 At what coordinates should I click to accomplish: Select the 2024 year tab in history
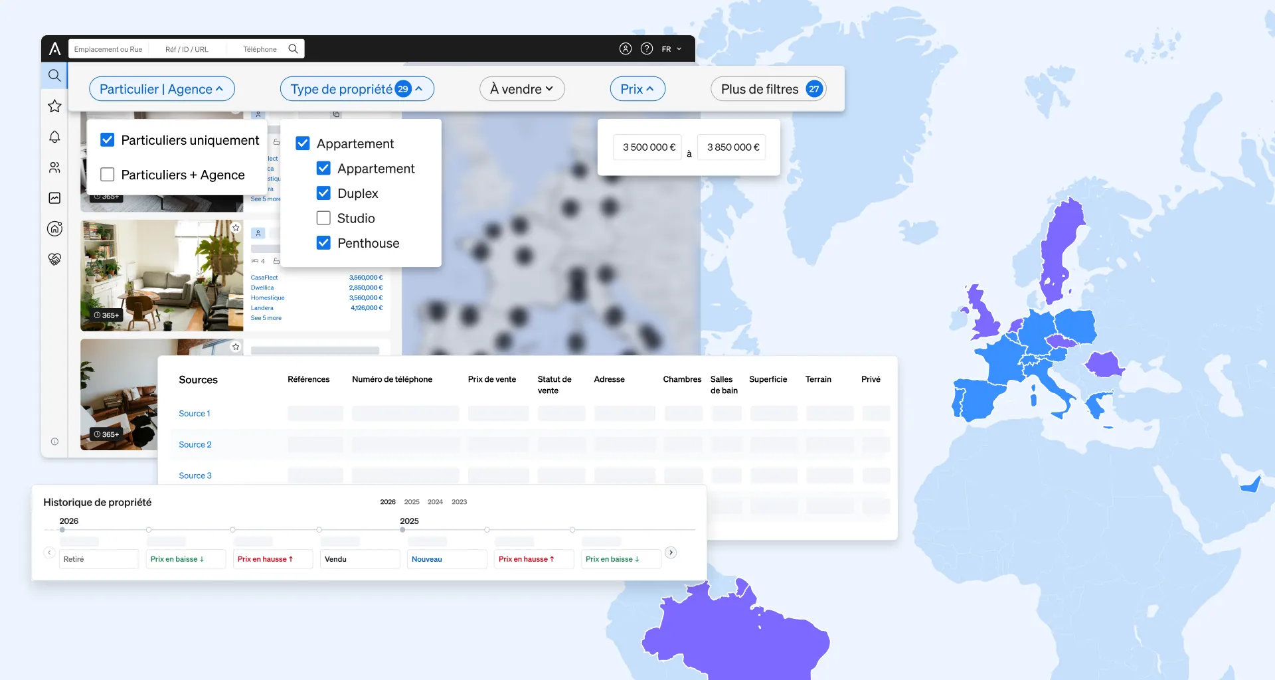(x=435, y=502)
